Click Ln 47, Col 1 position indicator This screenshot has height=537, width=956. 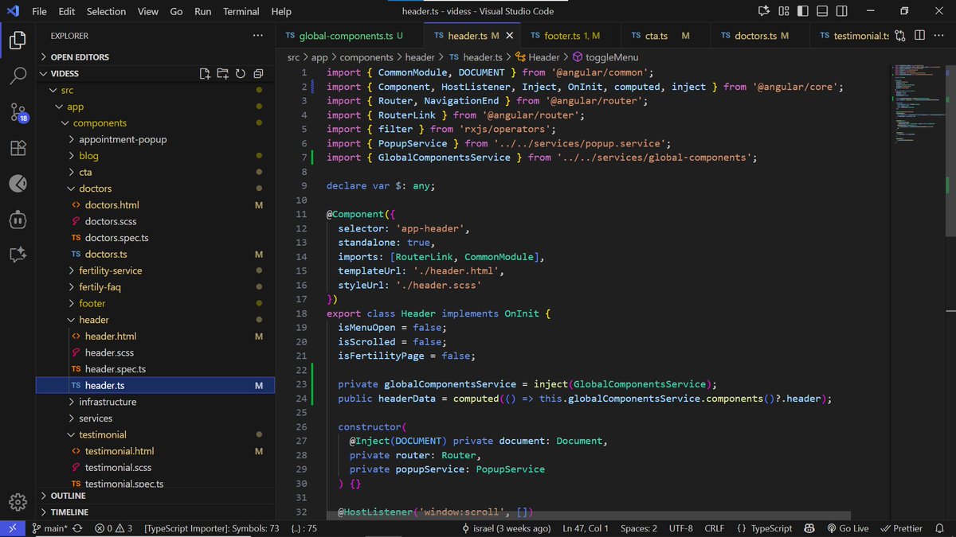(586, 528)
